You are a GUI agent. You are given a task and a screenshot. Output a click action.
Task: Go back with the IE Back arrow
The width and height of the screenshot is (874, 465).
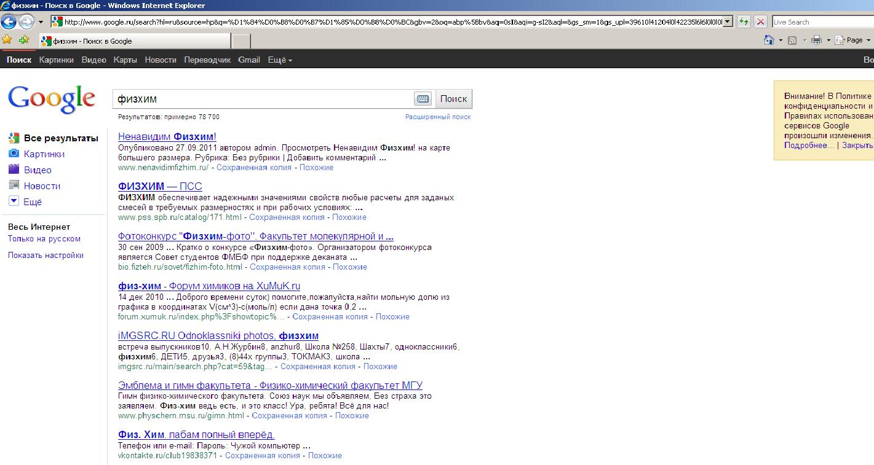9,21
